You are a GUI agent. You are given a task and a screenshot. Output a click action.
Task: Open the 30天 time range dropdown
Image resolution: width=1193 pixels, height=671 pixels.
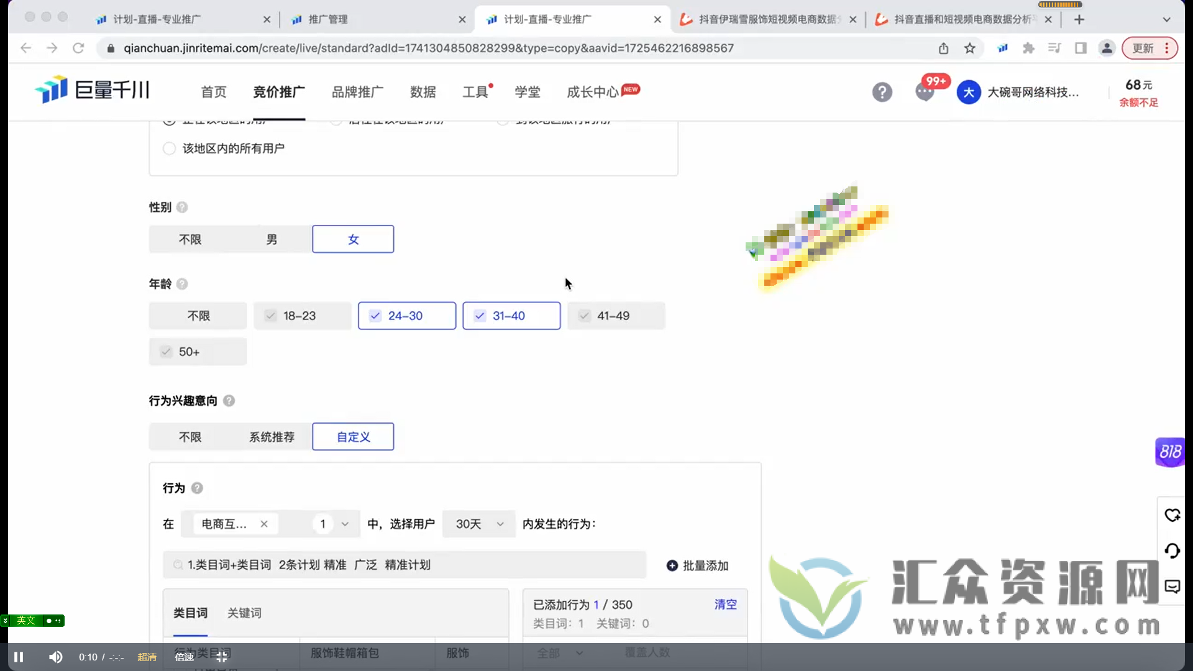tap(478, 524)
